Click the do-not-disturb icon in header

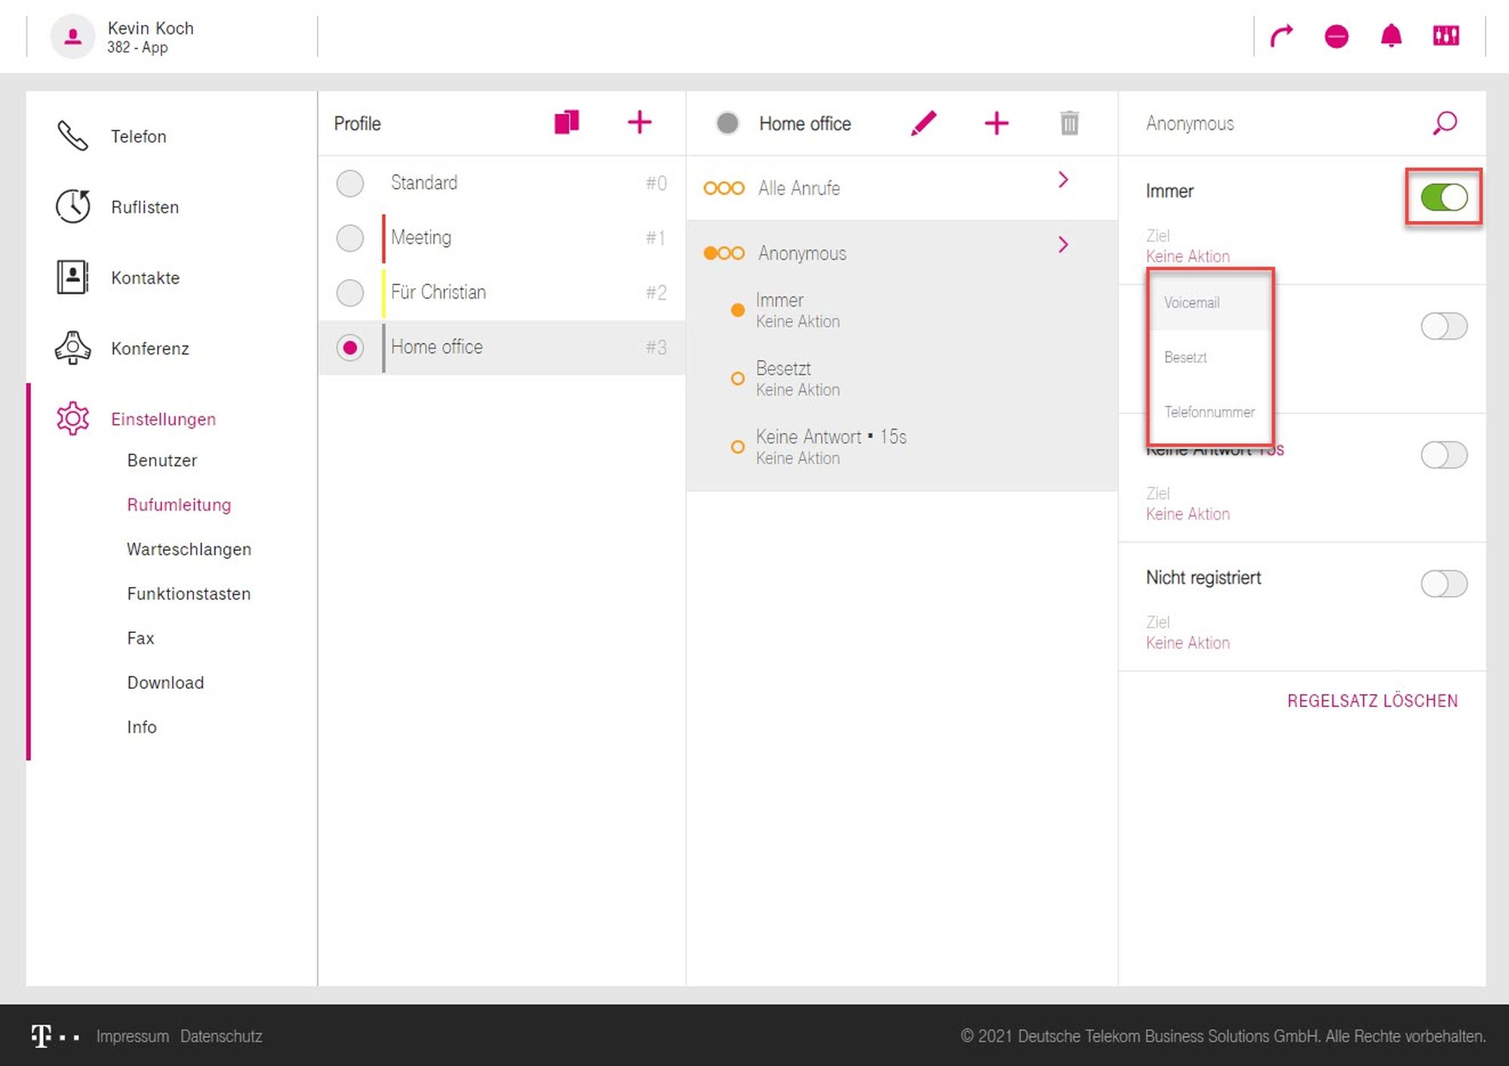tap(1336, 35)
